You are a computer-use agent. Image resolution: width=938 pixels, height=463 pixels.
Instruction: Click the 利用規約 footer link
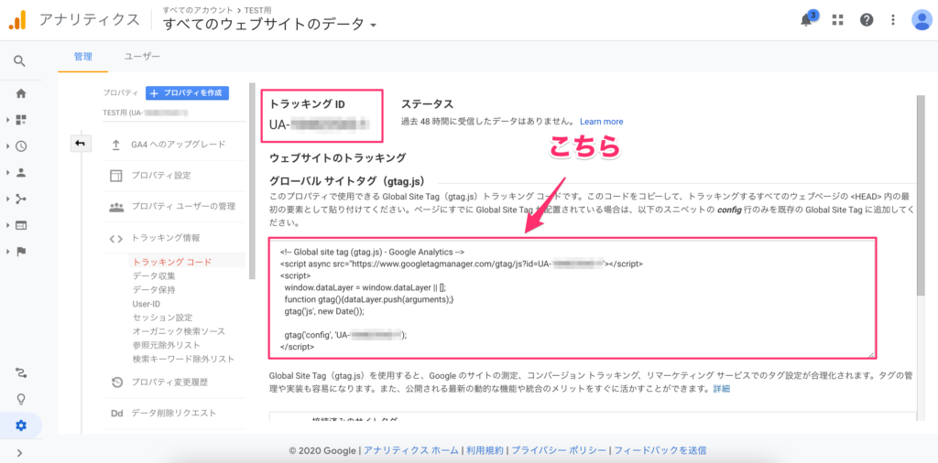click(485, 450)
